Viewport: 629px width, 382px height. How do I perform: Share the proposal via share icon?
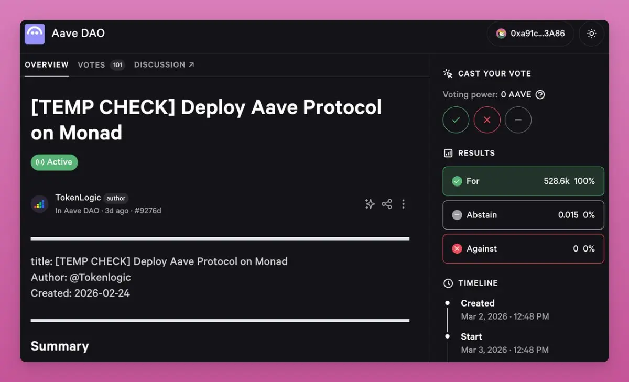(387, 204)
